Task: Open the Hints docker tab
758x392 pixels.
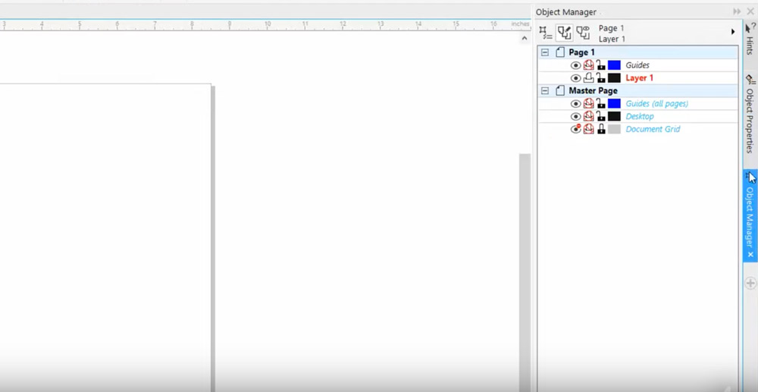Action: [x=750, y=39]
